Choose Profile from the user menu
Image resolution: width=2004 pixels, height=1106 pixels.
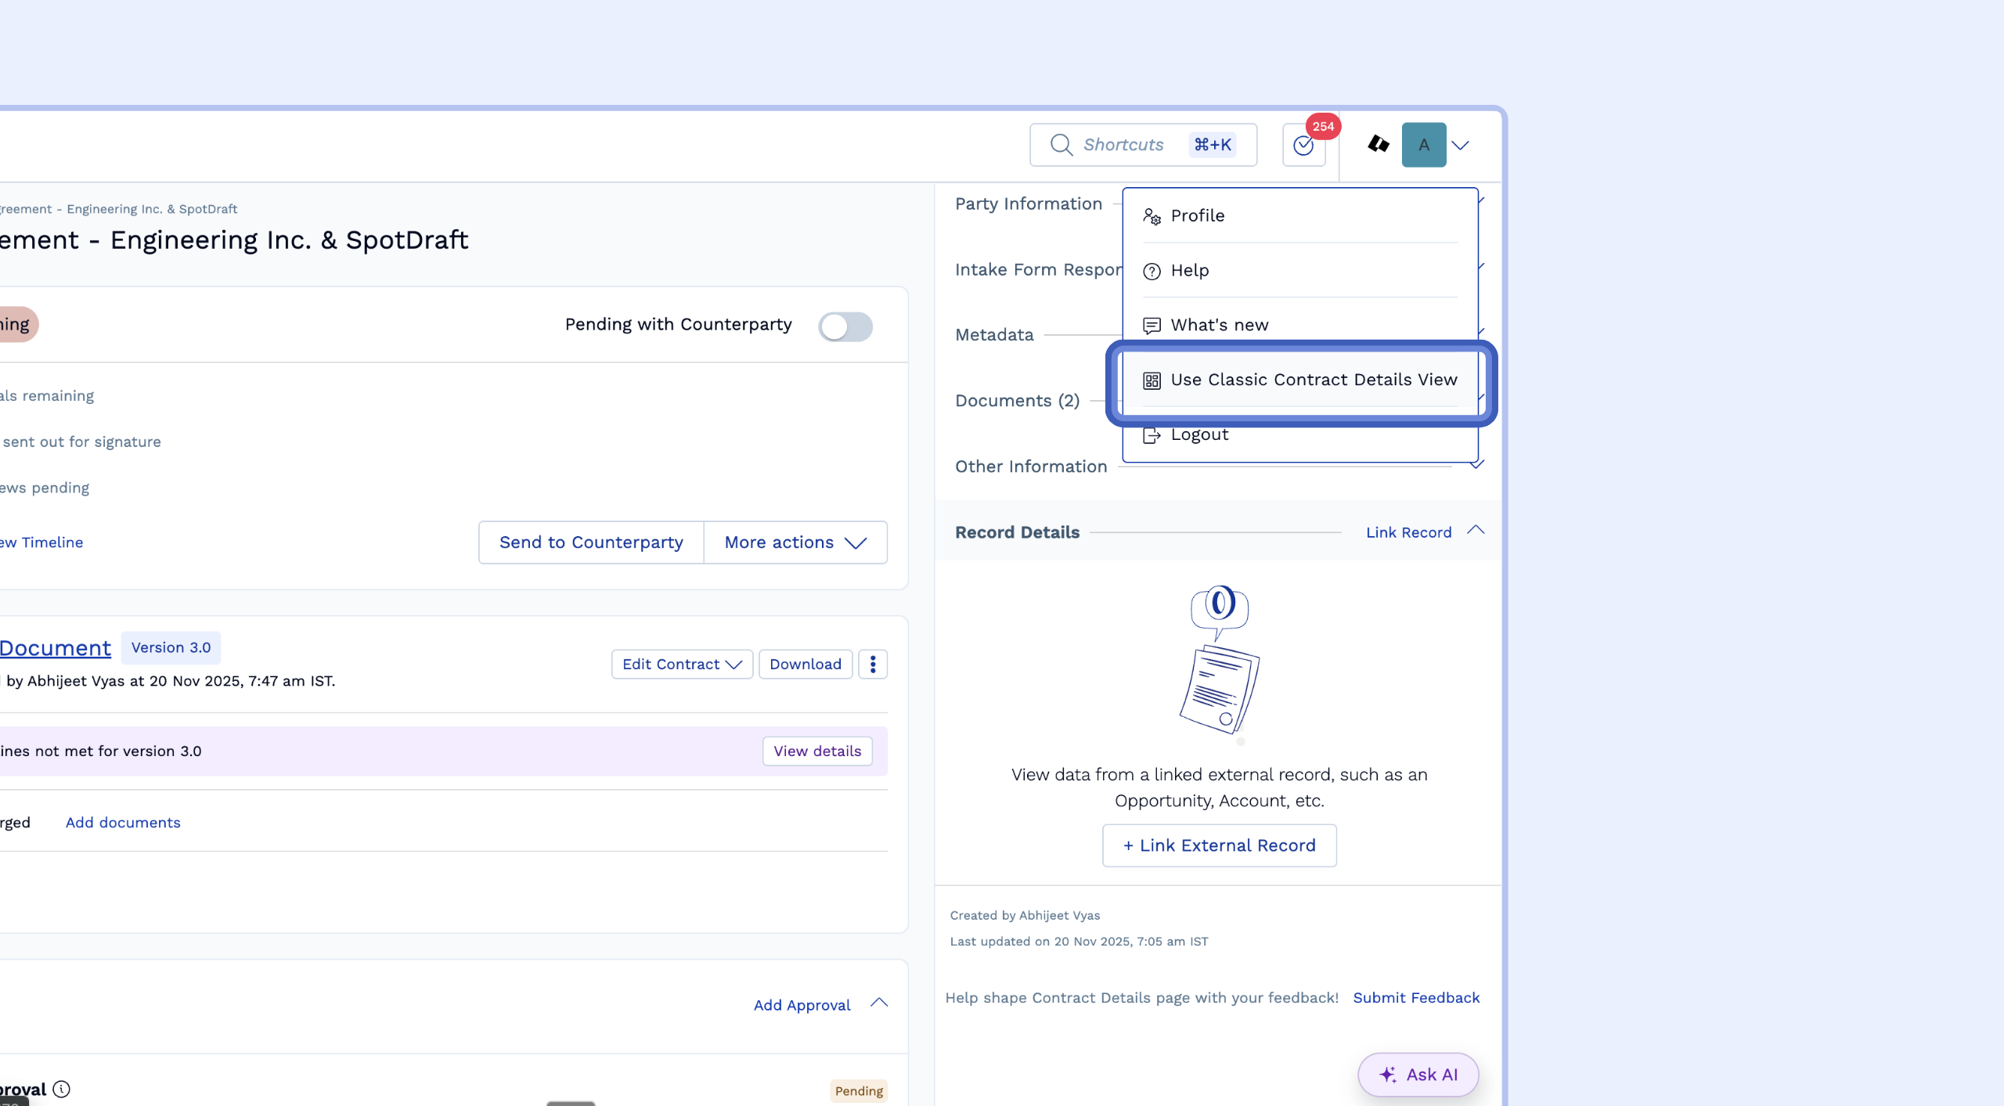(1197, 216)
